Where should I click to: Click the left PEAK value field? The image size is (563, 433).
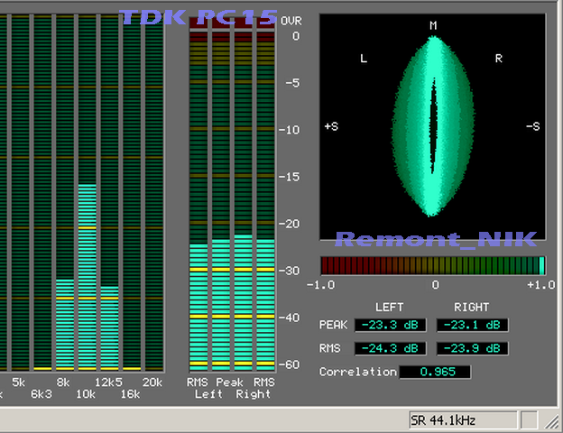(x=388, y=325)
